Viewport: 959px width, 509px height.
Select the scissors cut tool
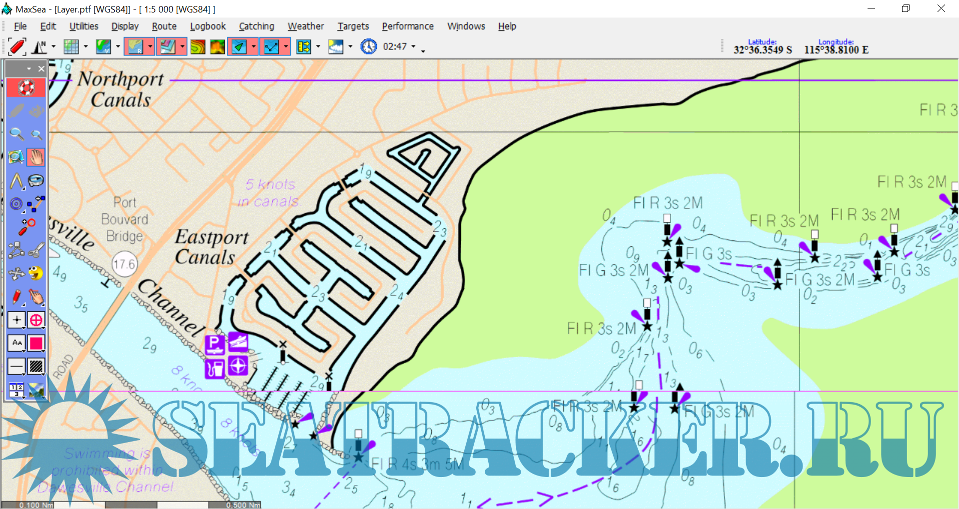pos(36,250)
